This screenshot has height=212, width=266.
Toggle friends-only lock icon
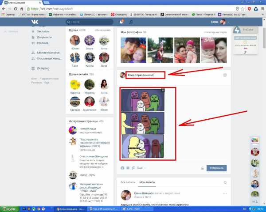point(202,168)
